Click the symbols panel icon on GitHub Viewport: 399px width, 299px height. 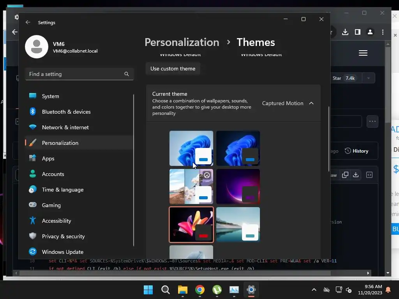(369, 175)
